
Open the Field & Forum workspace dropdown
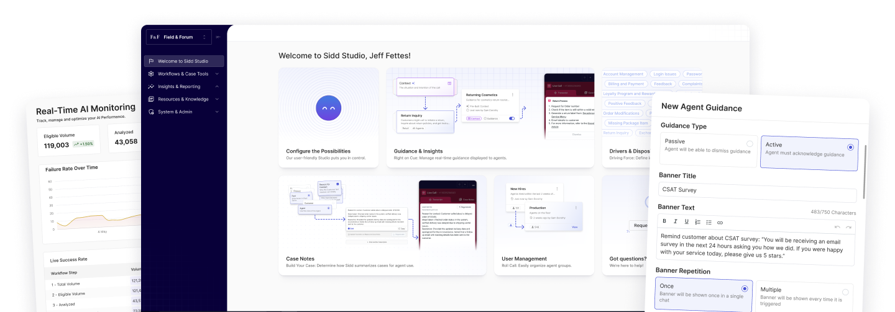179,37
